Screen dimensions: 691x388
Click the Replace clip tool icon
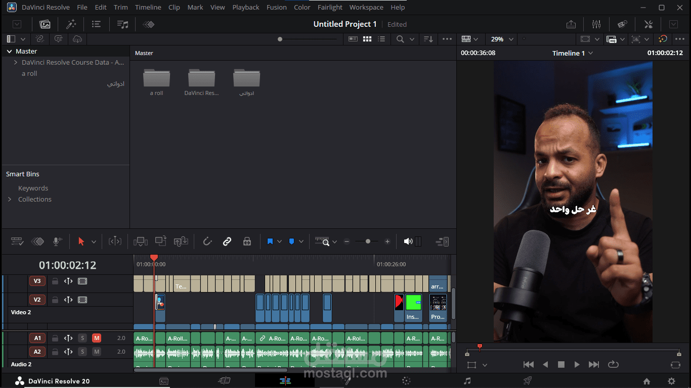pos(181,241)
